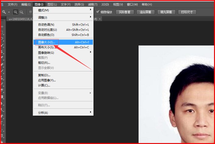Screen dimensions: 215x144
Task: Select the Eyedropper tool
Action: coord(2,58)
